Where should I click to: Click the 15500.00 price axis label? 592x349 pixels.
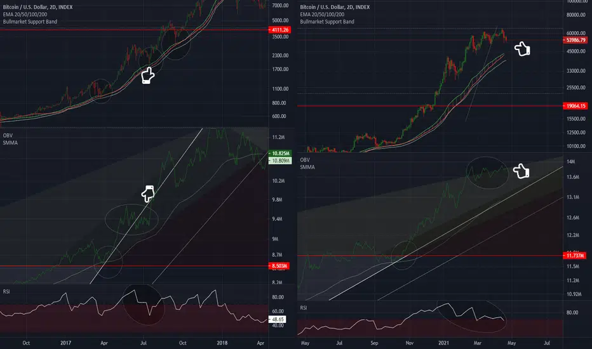click(575, 119)
